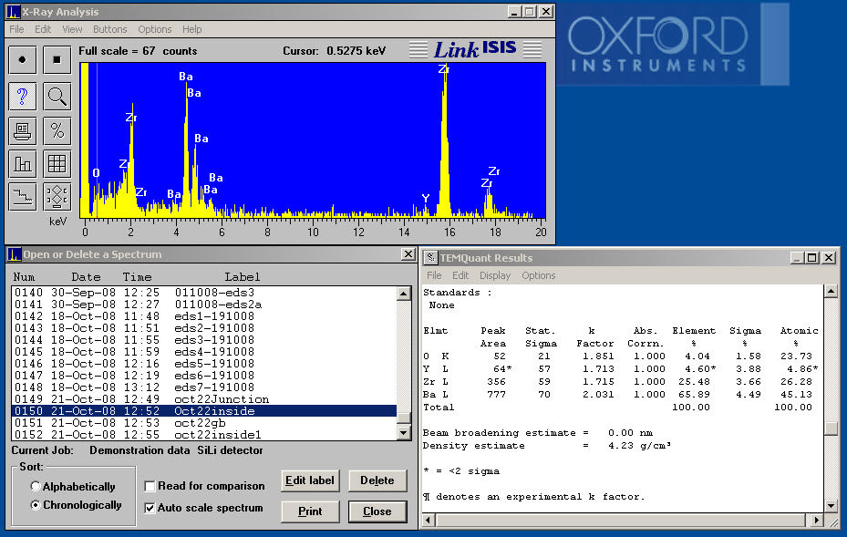This screenshot has height=537, width=847.
Task: Maximize the TEMQuant Results window
Action: pyautogui.click(x=811, y=258)
